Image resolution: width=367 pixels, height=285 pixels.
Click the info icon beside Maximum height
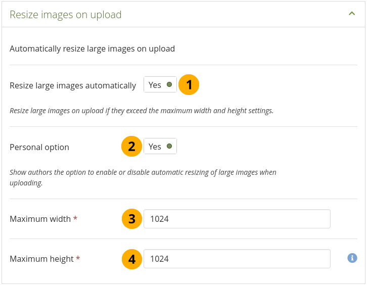[x=352, y=258]
